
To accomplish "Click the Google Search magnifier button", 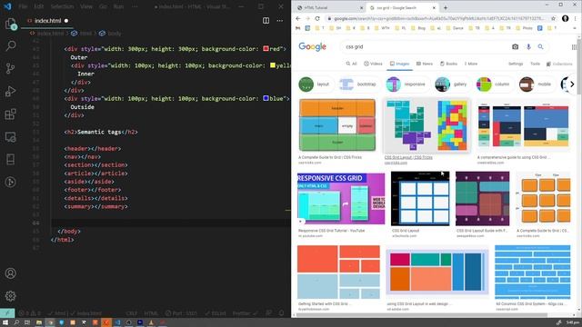I will (541, 46).
